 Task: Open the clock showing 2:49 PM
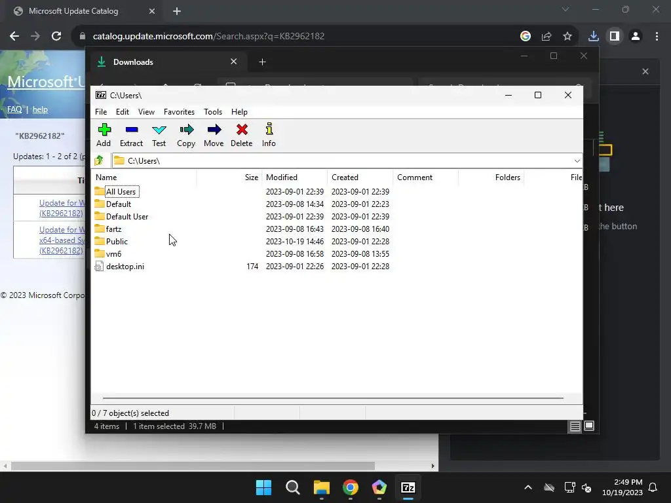point(623,487)
